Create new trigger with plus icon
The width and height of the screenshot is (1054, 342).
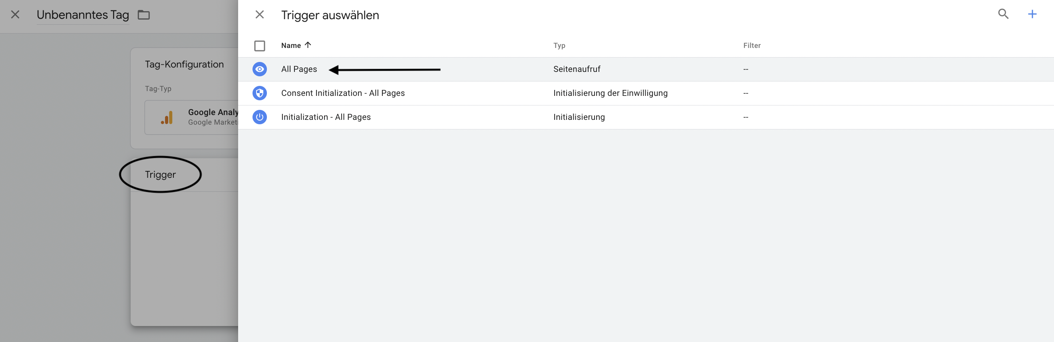click(1032, 14)
